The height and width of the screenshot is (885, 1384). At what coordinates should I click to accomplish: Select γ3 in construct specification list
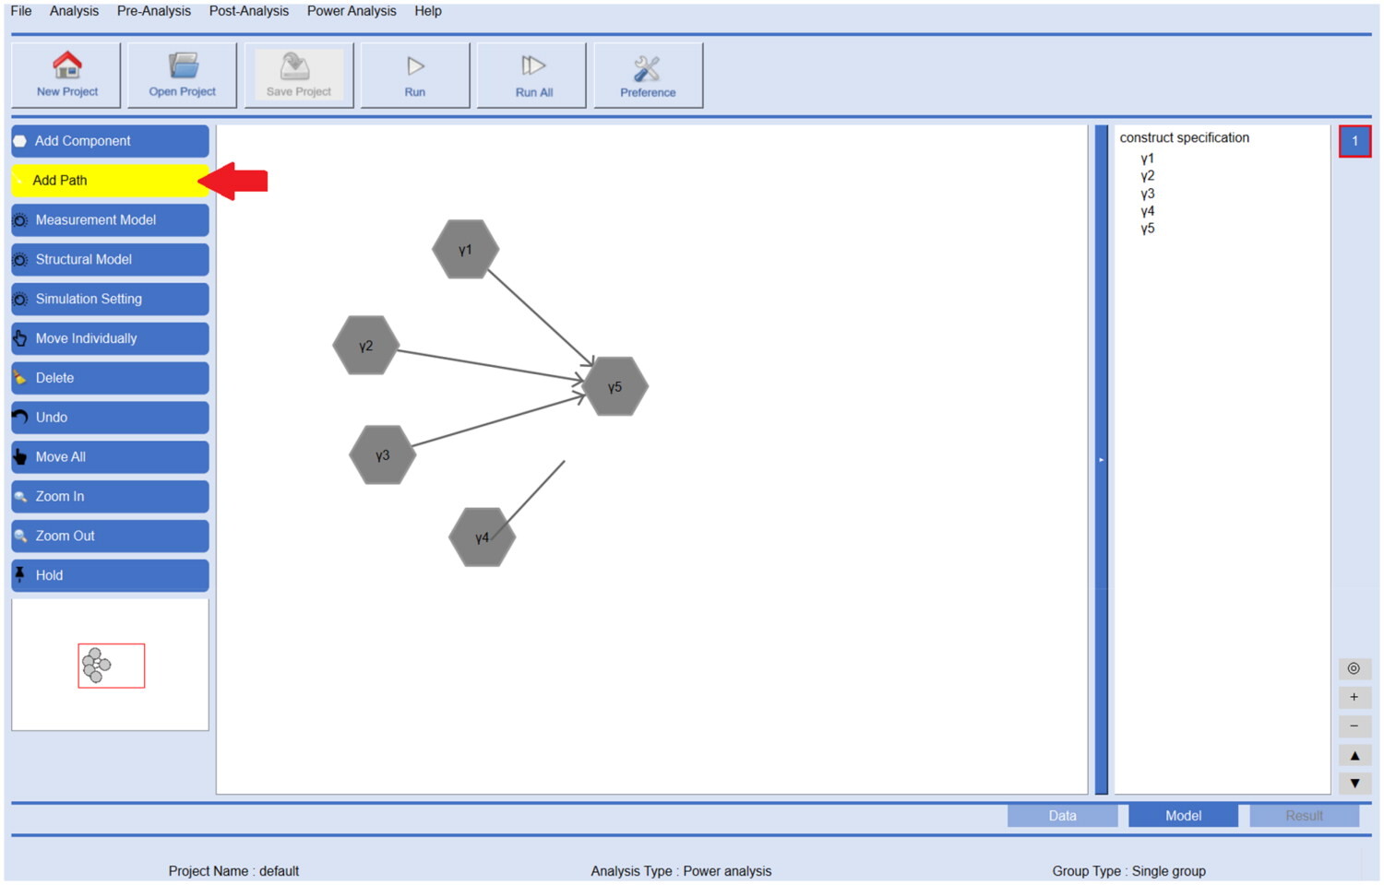pyautogui.click(x=1147, y=194)
